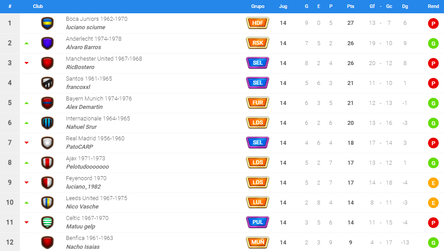444x251 pixels.
Task: Open manager Alex Demartin's profile
Action: [x=85, y=107]
